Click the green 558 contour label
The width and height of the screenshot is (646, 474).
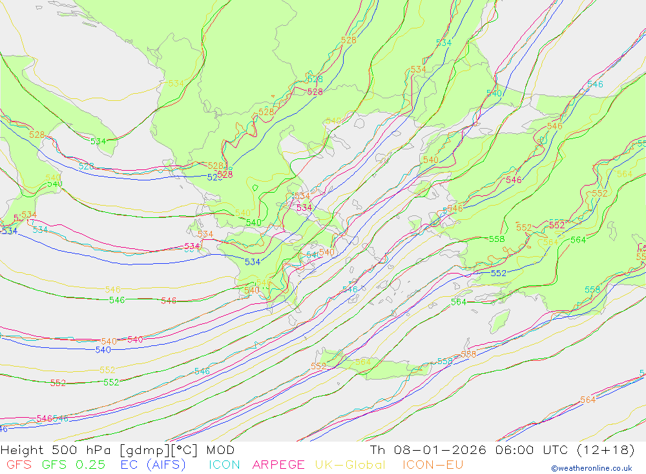coord(496,239)
